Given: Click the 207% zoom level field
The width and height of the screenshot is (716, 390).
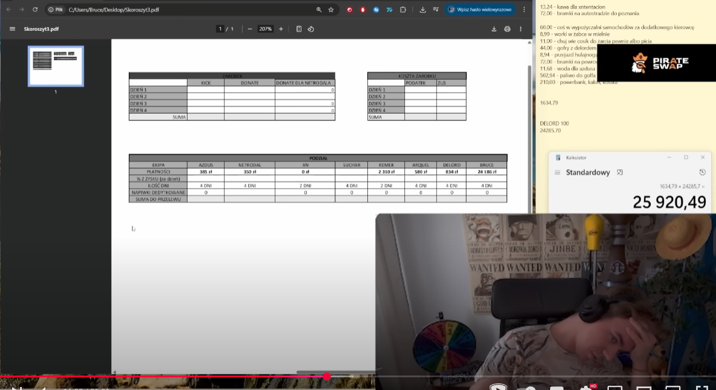Looking at the screenshot, I should tap(265, 29).
